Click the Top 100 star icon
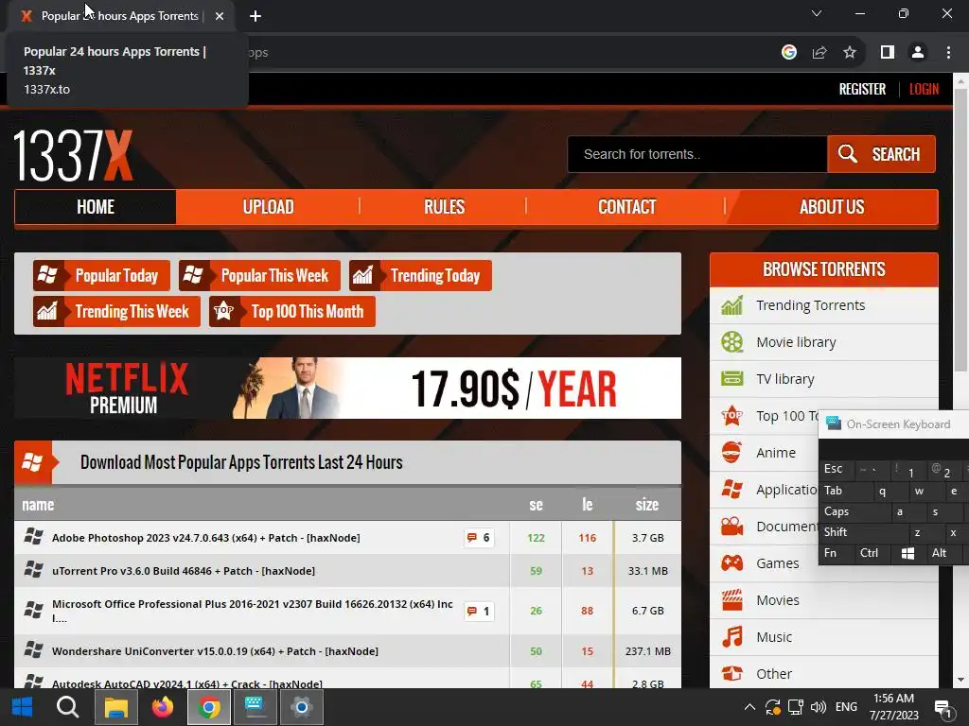This screenshot has height=726, width=969. coord(731,416)
